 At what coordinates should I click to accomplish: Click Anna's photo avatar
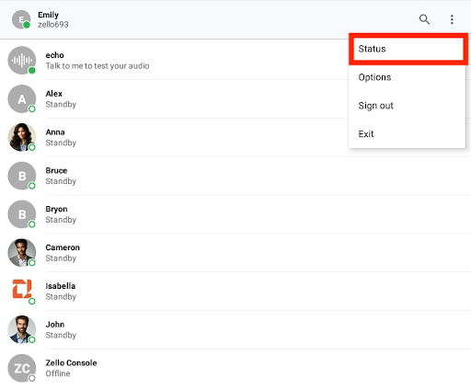pyautogui.click(x=22, y=137)
